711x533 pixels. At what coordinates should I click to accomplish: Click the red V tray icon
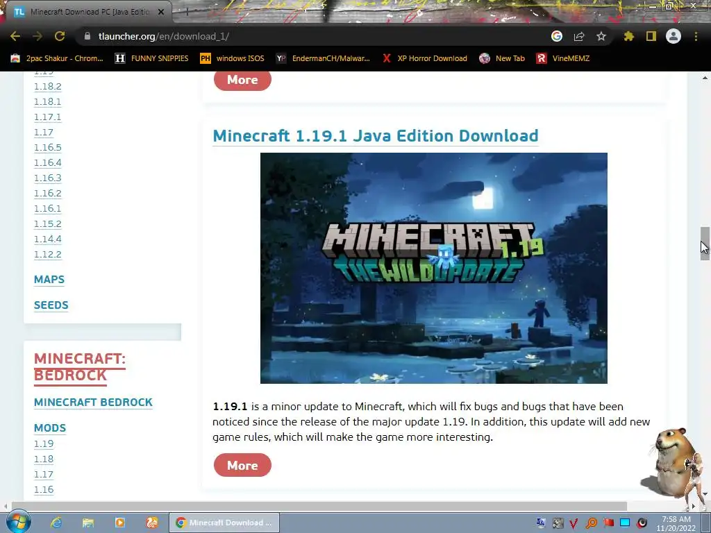click(574, 523)
